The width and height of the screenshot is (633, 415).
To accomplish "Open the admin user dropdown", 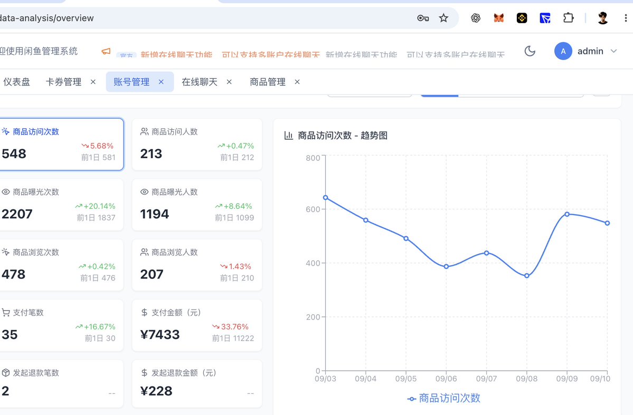I will 586,51.
